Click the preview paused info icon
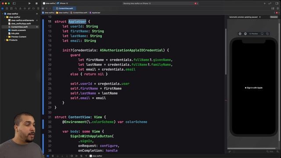Screen dimensions: 281x158 point(260,17)
